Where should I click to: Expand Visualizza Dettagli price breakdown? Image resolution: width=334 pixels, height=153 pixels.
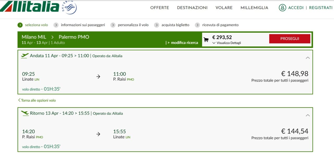pos(227,43)
